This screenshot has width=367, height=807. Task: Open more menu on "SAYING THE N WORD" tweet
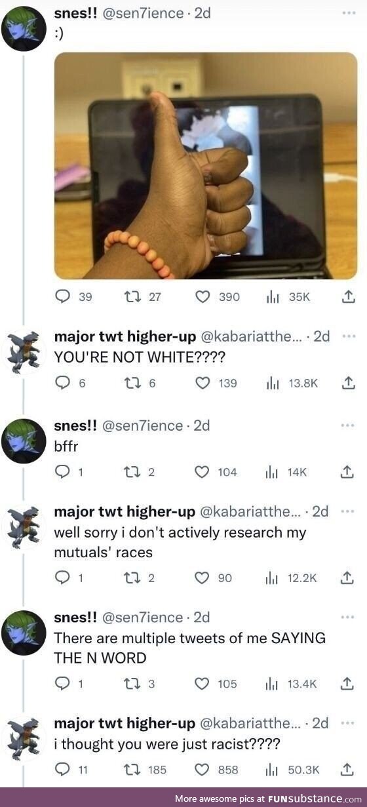tap(347, 618)
